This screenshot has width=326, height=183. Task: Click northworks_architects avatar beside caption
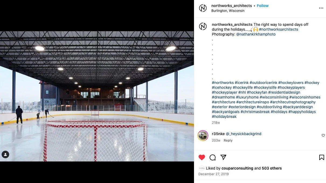pyautogui.click(x=203, y=26)
